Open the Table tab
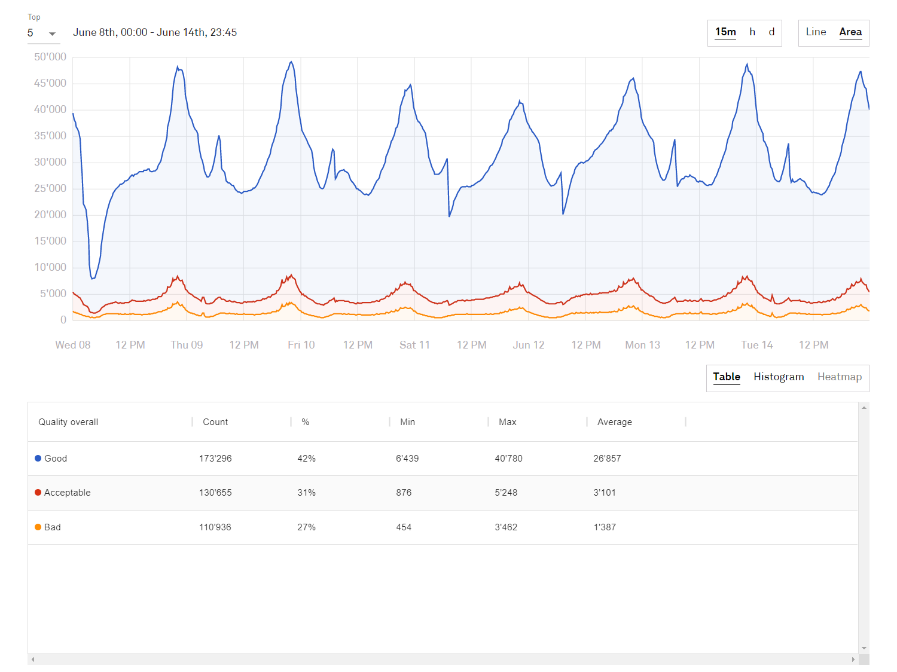The height and width of the screenshot is (672, 897). point(726,377)
